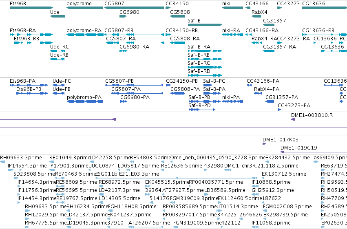
Task: Select protein Ude-PC
Action: 58,85
